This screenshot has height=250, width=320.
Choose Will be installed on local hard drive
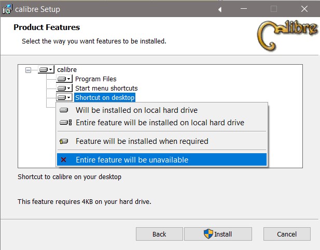[x=162, y=110]
